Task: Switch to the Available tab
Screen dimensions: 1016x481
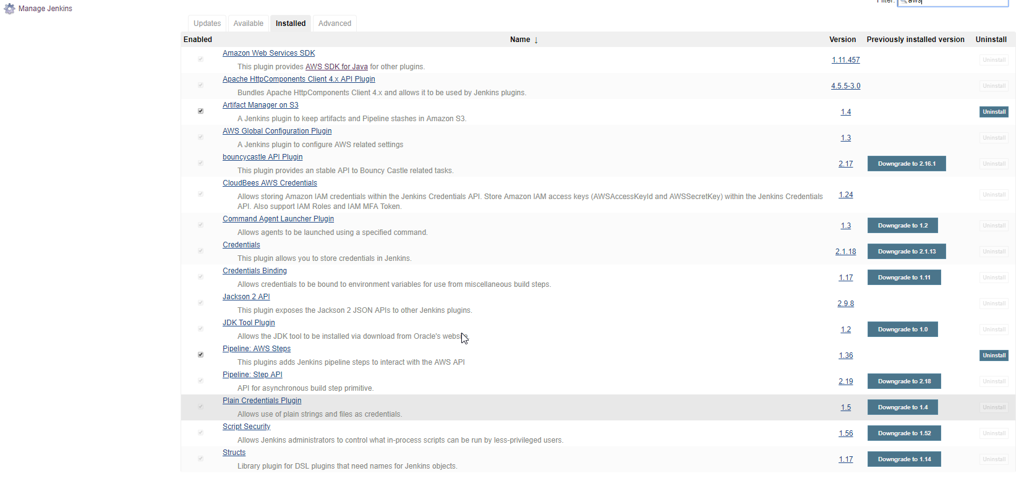Action: click(x=249, y=23)
